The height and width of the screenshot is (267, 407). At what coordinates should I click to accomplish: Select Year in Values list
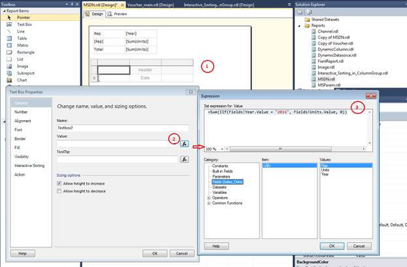point(325,174)
